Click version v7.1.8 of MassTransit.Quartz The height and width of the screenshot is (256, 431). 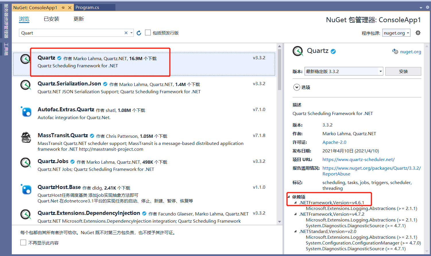[x=259, y=135]
